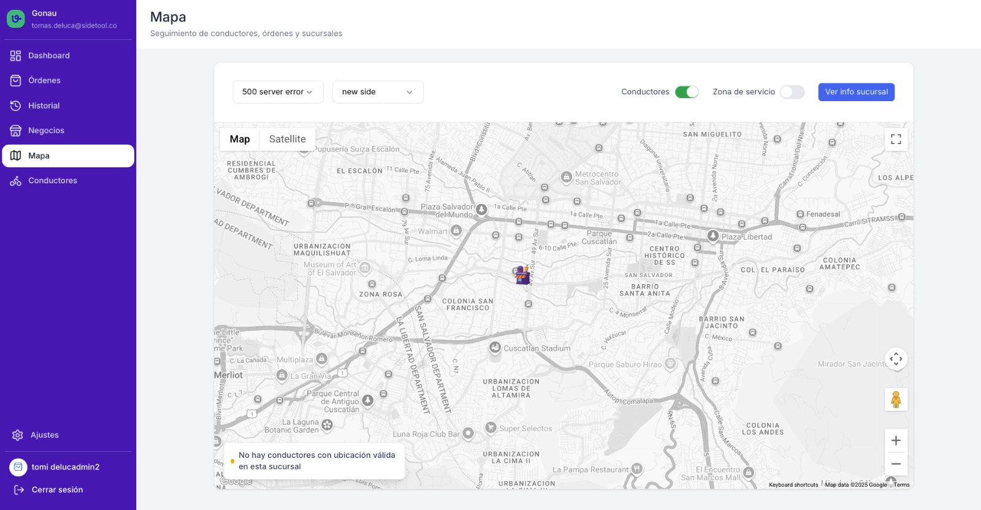
Task: Click the Historial clock icon
Action: [16, 105]
